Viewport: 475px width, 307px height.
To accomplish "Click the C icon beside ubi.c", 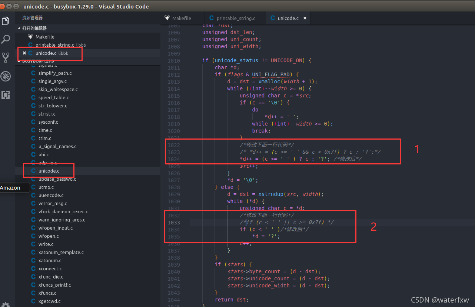I will [x=33, y=155].
